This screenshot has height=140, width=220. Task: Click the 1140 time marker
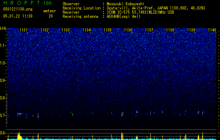[212, 30]
